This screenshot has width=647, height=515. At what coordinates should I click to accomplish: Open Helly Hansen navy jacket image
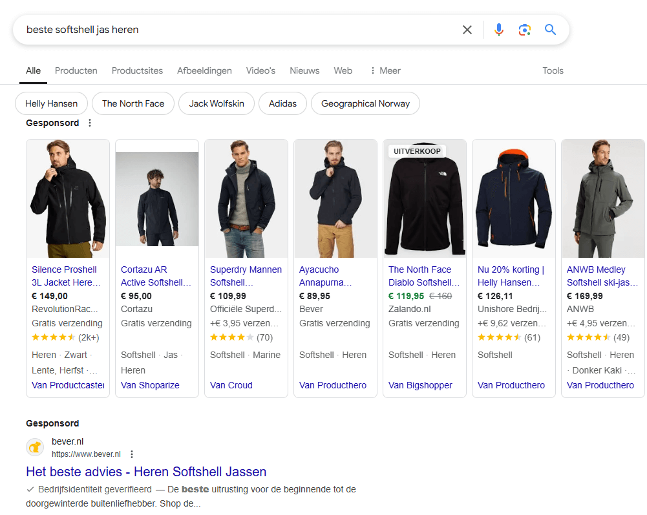tap(514, 199)
